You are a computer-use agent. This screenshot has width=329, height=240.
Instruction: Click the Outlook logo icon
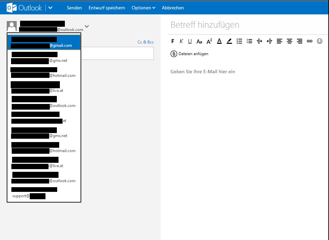click(12, 8)
